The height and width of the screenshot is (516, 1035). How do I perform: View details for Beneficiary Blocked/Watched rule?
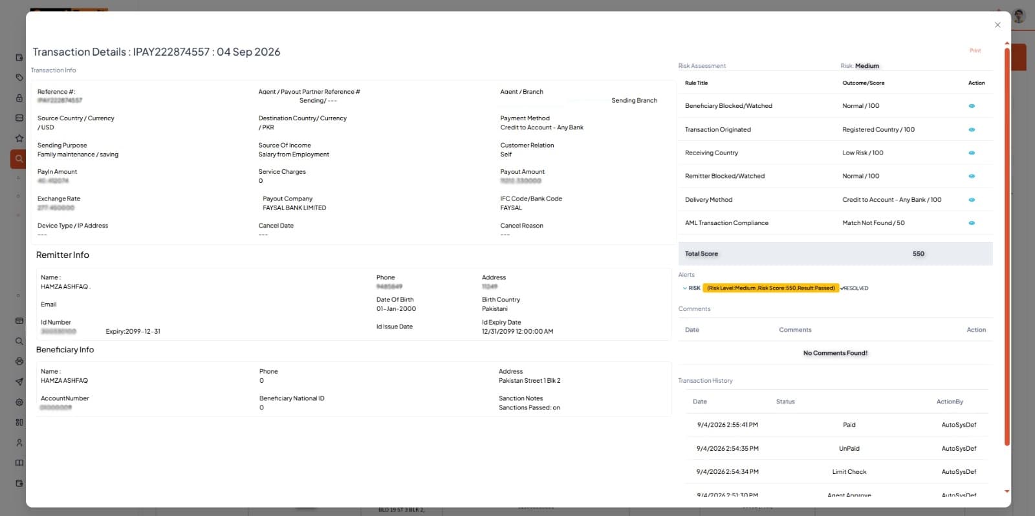tap(972, 106)
